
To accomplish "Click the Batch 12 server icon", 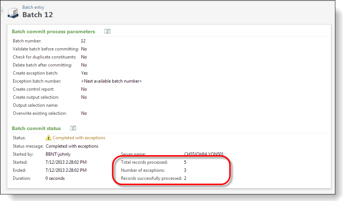I will point(13,13).
